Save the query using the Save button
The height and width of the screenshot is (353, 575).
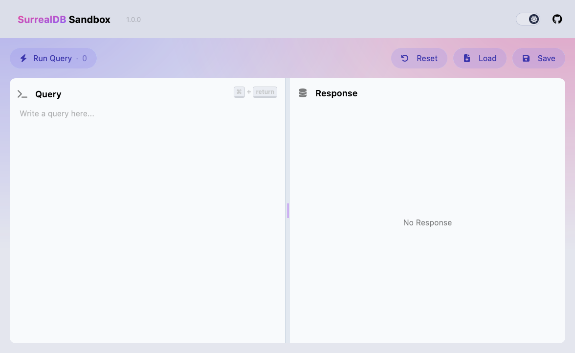(539, 58)
